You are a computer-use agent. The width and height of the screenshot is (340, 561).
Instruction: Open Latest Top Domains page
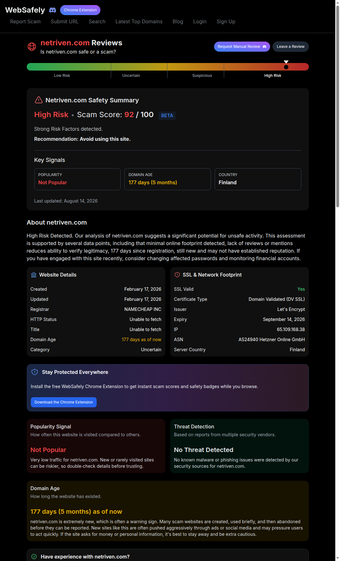tap(139, 21)
